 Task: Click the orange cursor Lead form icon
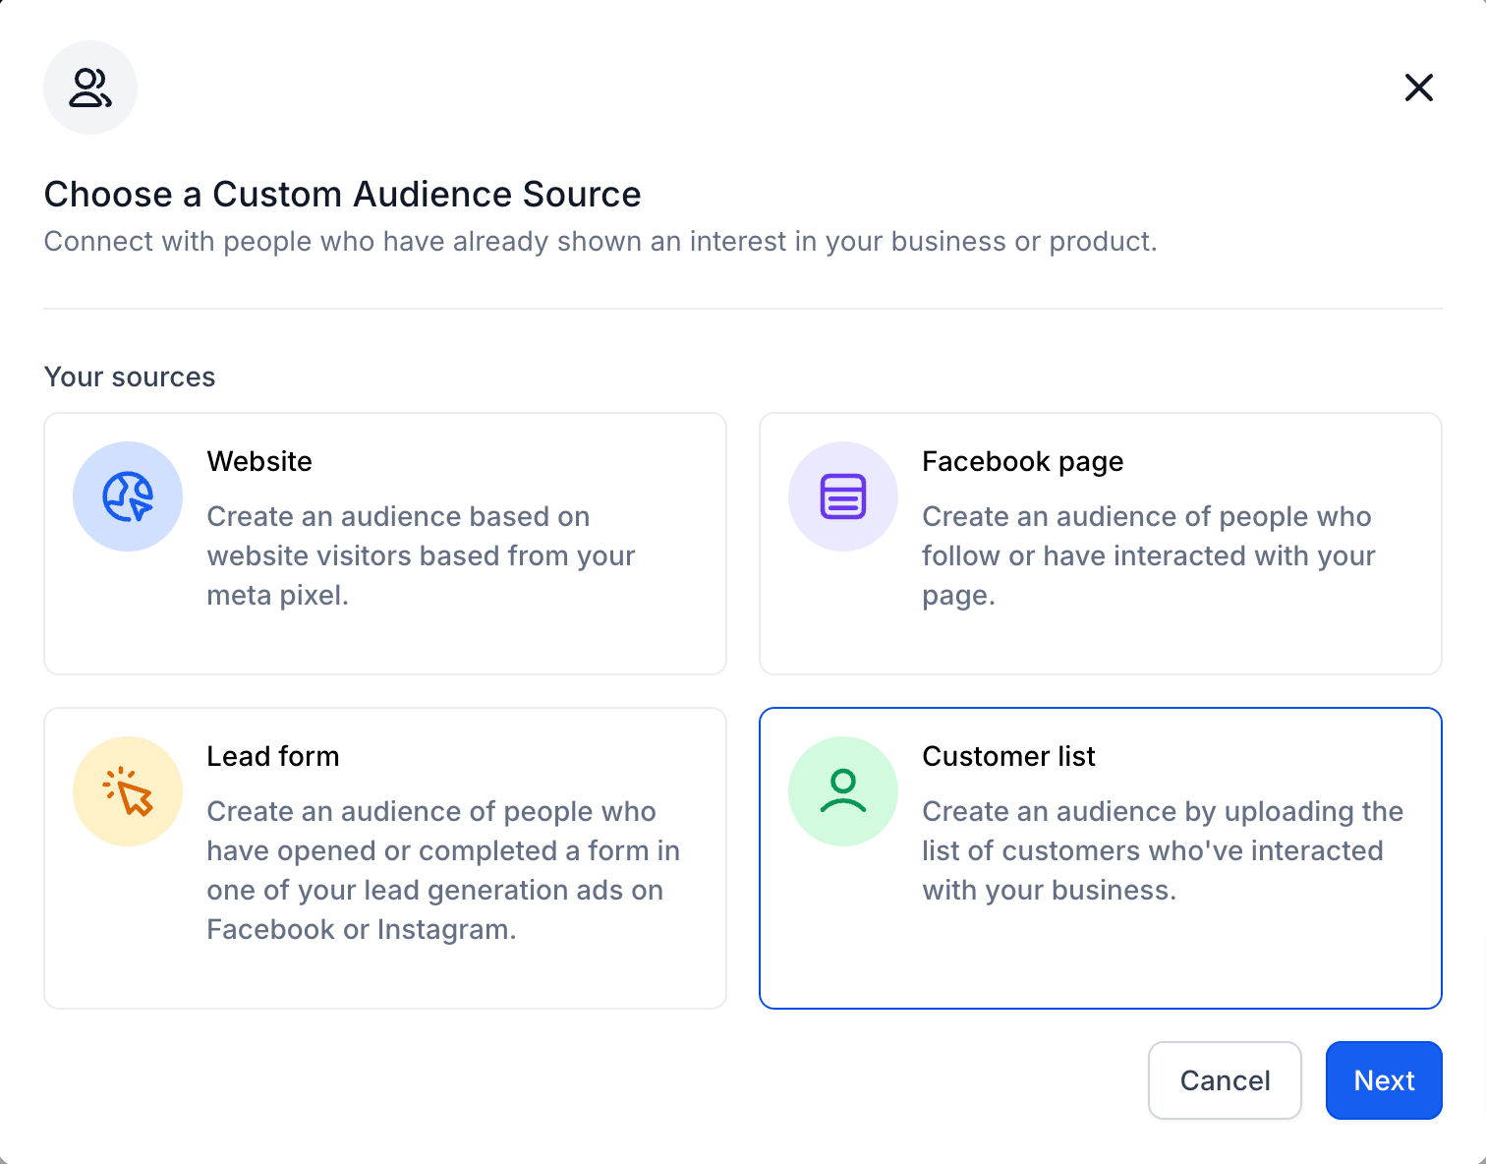tap(128, 791)
